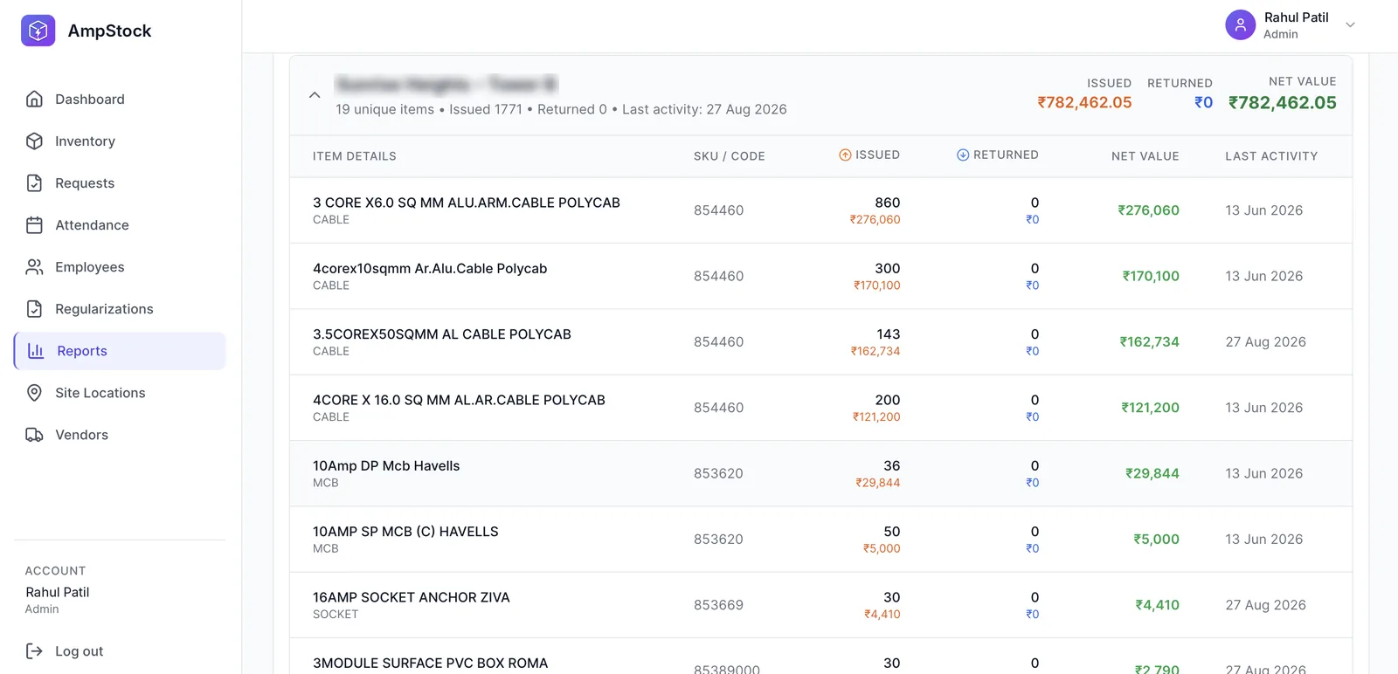Open the Rahul Patil account dropdown chevron
The width and height of the screenshot is (1398, 674).
click(x=1350, y=25)
